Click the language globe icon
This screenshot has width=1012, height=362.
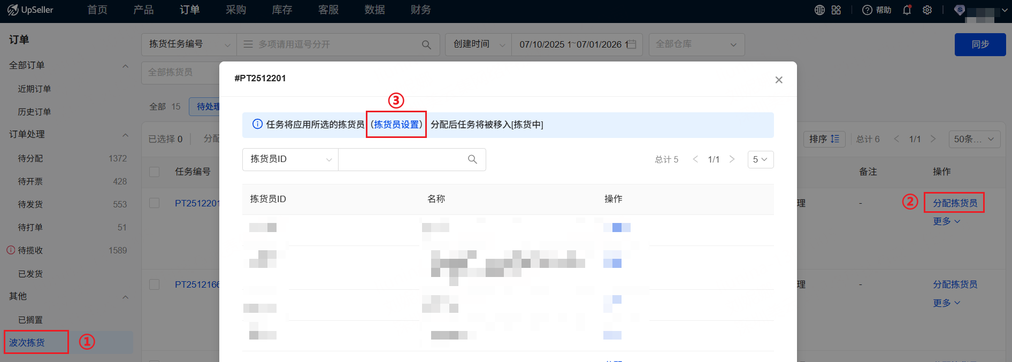819,10
